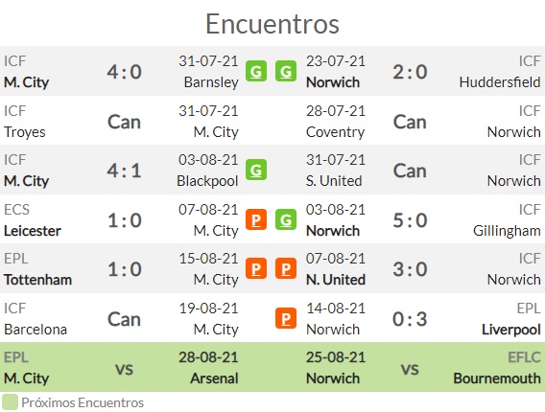Click green G badge beside Norwich–Gillingham match
The height and width of the screenshot is (412, 545).
click(286, 219)
